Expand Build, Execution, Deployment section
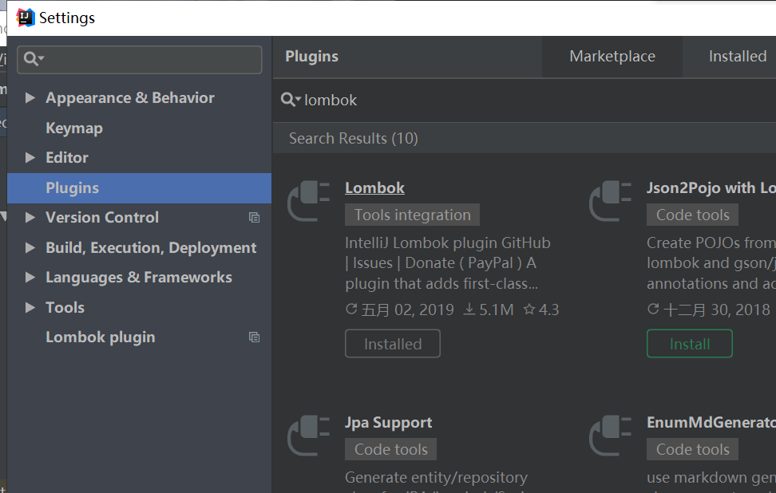 [x=30, y=247]
